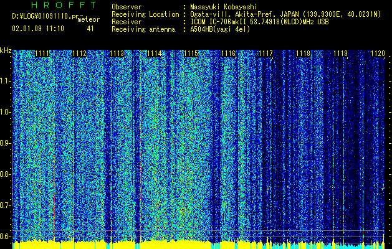This screenshot has width=392, height=249.
Task: Click the 1.0 kHz axis label
Action: (5, 112)
